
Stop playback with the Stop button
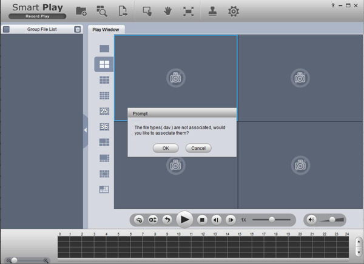click(x=202, y=220)
